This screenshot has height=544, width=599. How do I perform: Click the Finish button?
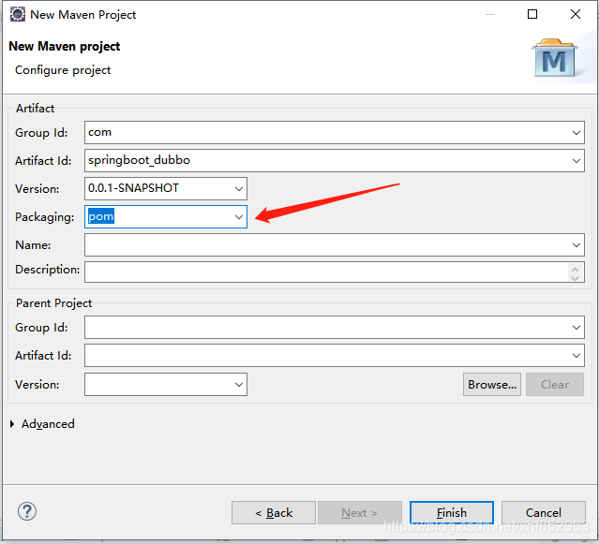(452, 513)
